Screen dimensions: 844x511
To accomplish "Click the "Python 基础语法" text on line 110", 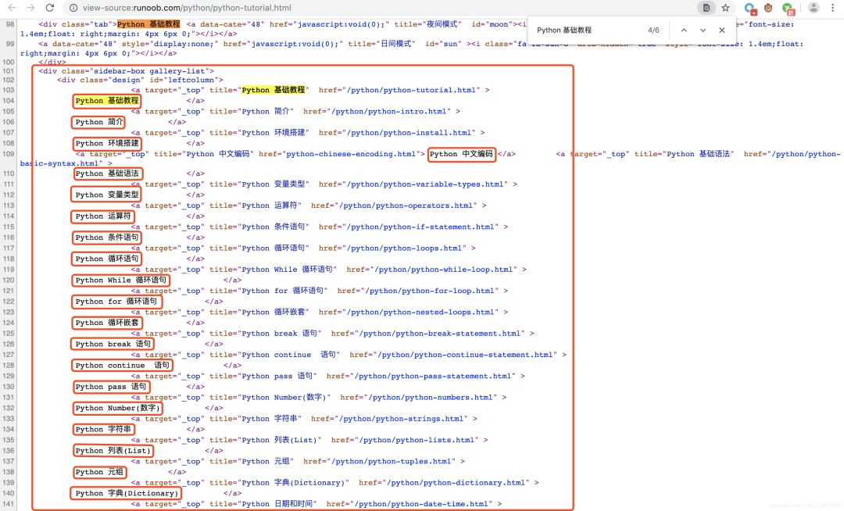I will 107,173.
